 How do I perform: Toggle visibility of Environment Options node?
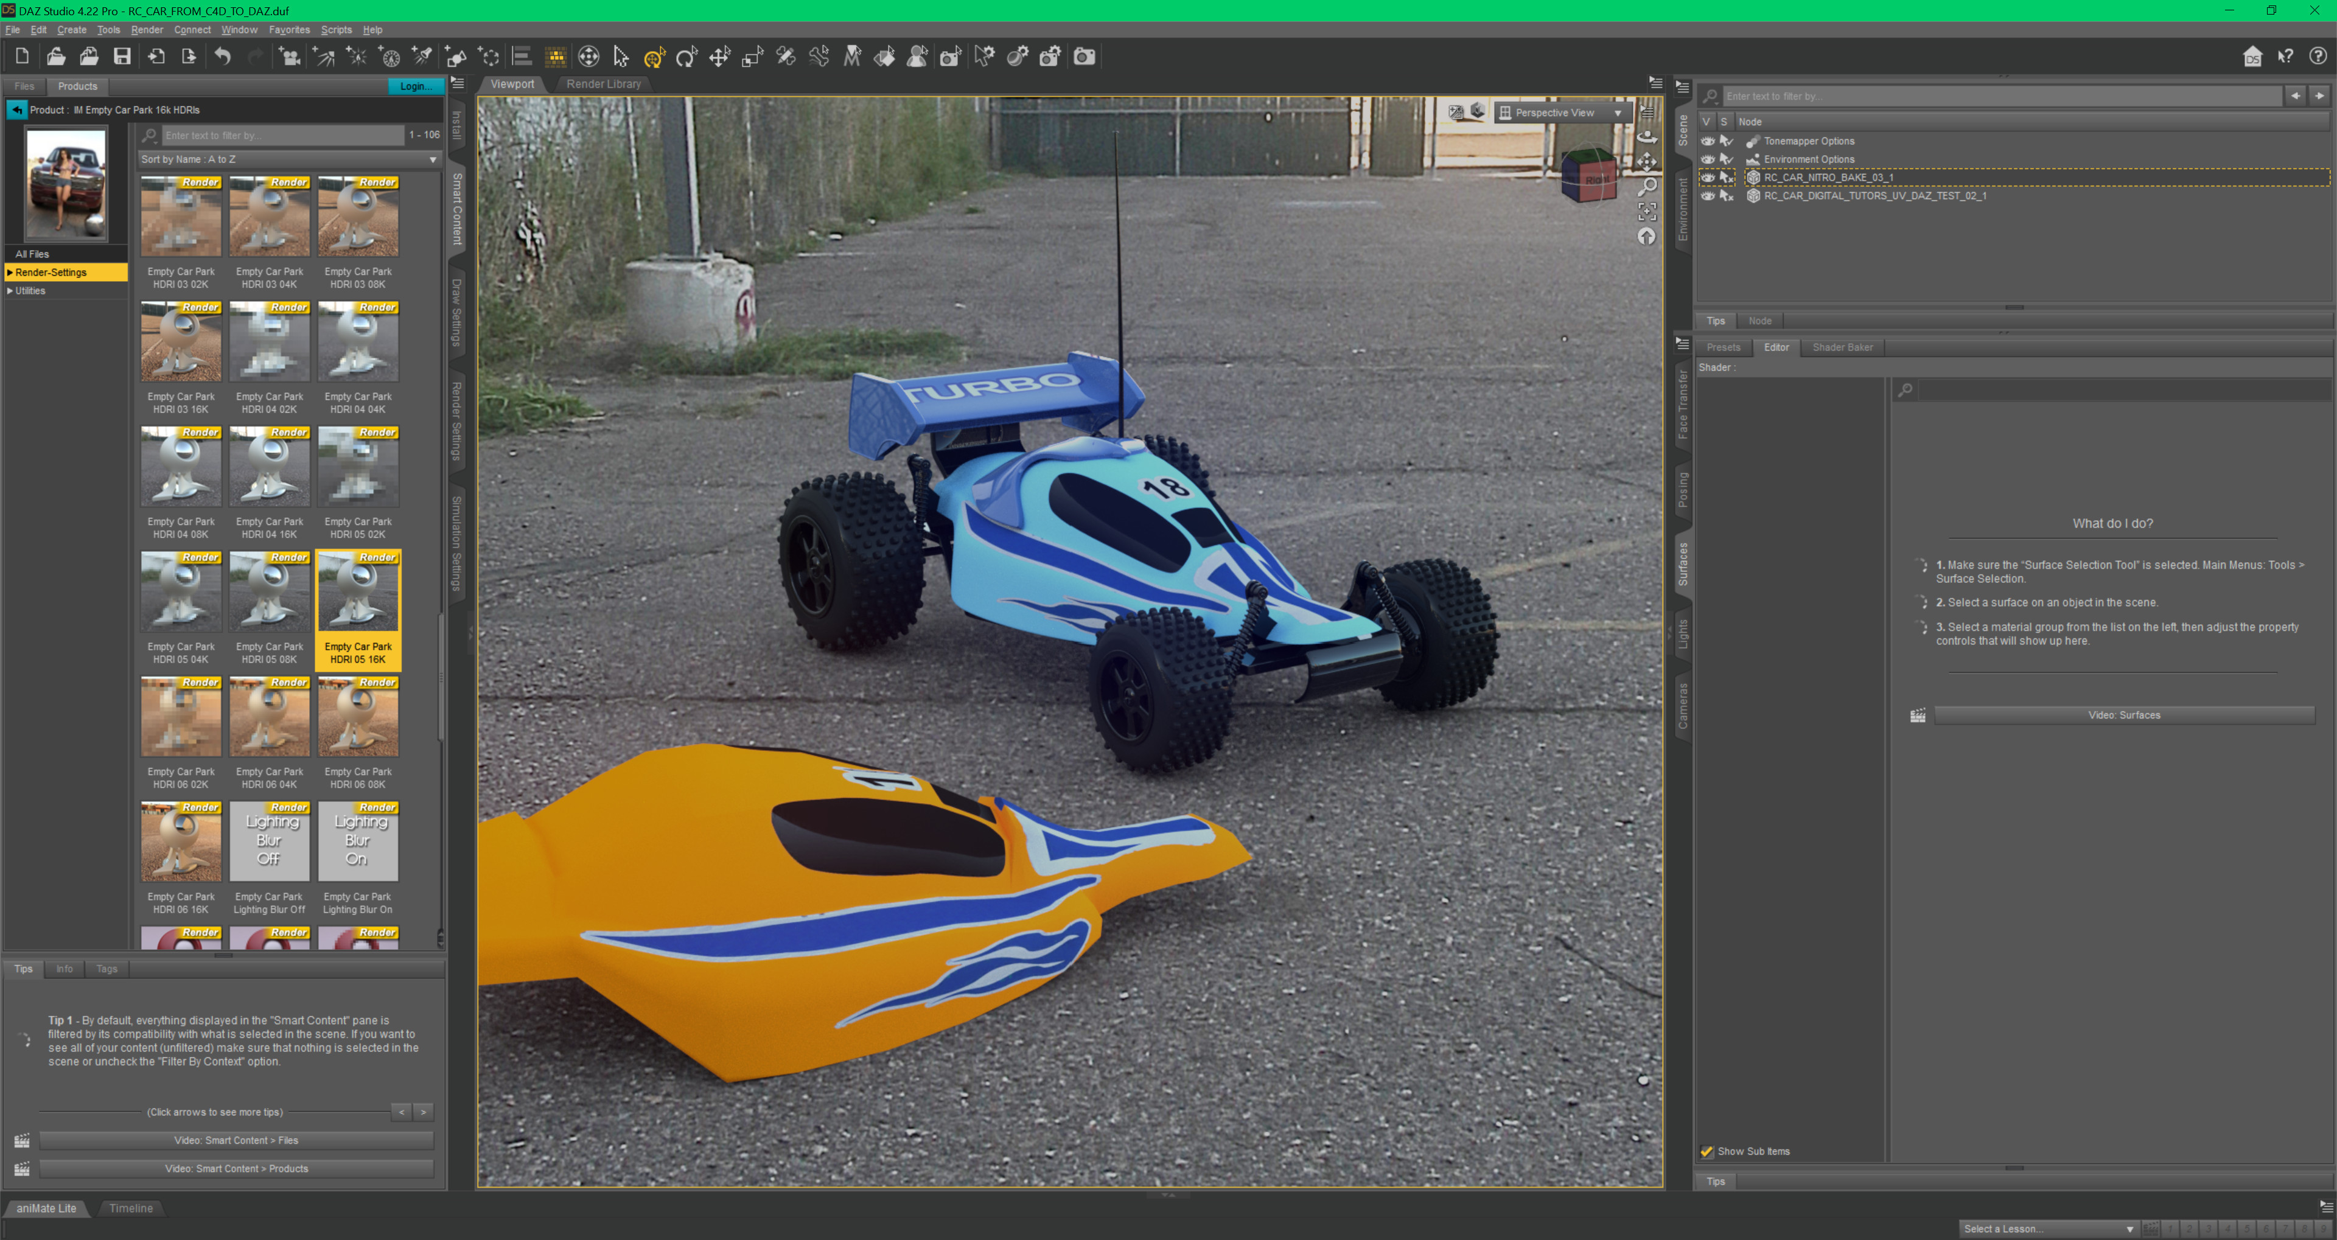point(1708,159)
